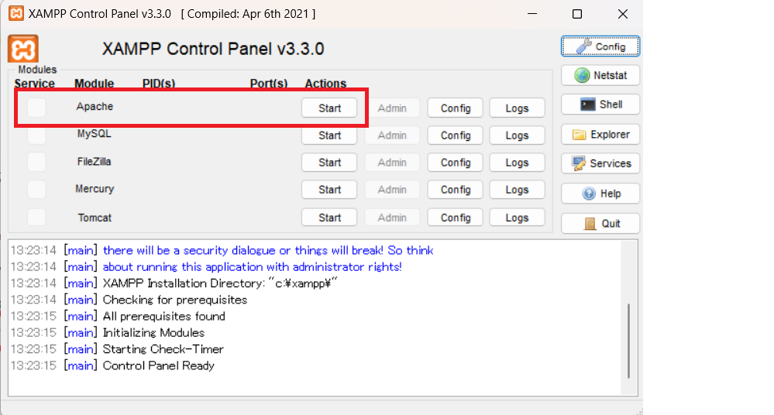Click the 'Apache' module name

(95, 106)
